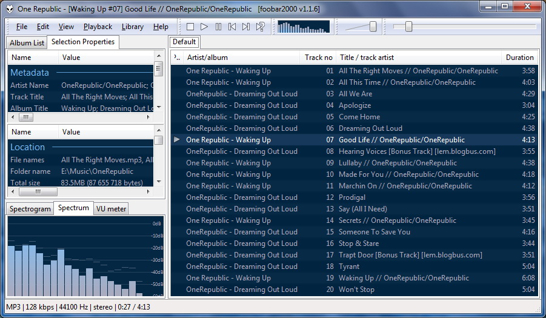Click the volume slider handle
This screenshot has height=318, width=546.
(x=373, y=27)
